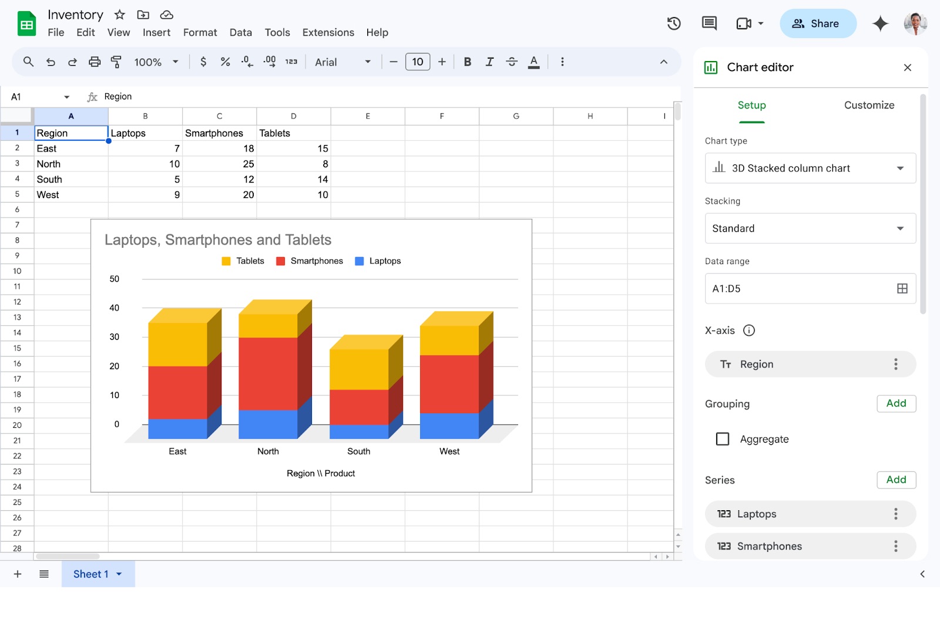Click the move to folder icon
This screenshot has width=940, height=634.
[143, 15]
